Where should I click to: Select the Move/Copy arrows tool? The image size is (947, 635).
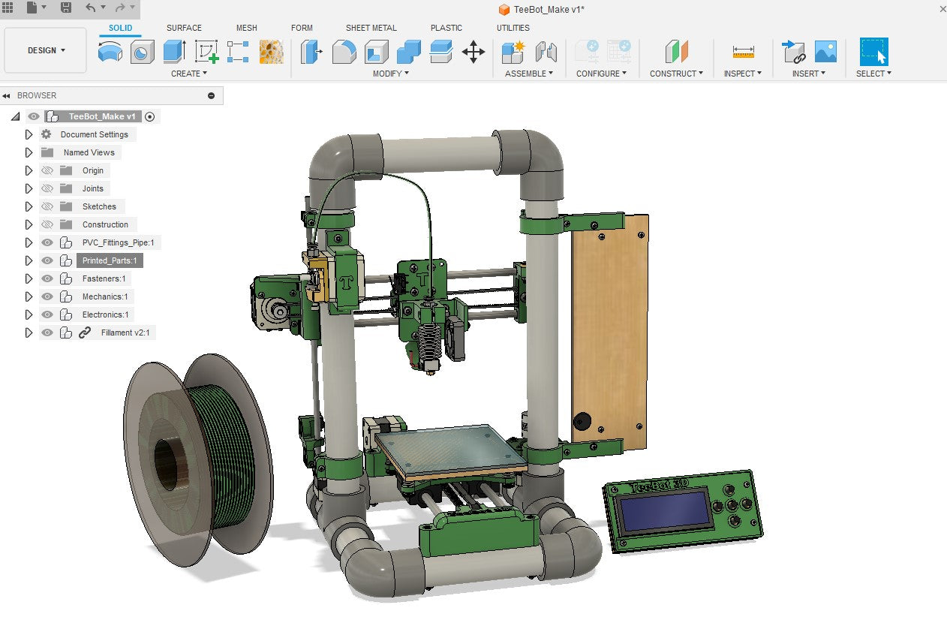pos(473,52)
